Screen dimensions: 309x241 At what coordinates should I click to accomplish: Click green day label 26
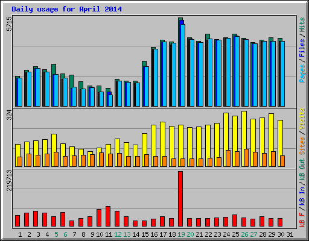point(244,234)
